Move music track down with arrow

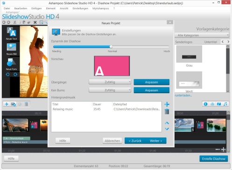(167, 129)
